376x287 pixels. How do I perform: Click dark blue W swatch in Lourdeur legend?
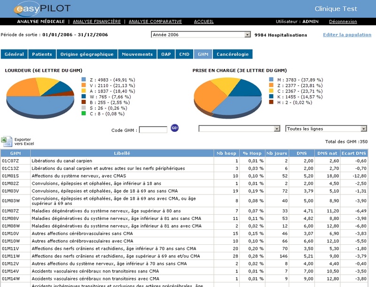point(84,97)
